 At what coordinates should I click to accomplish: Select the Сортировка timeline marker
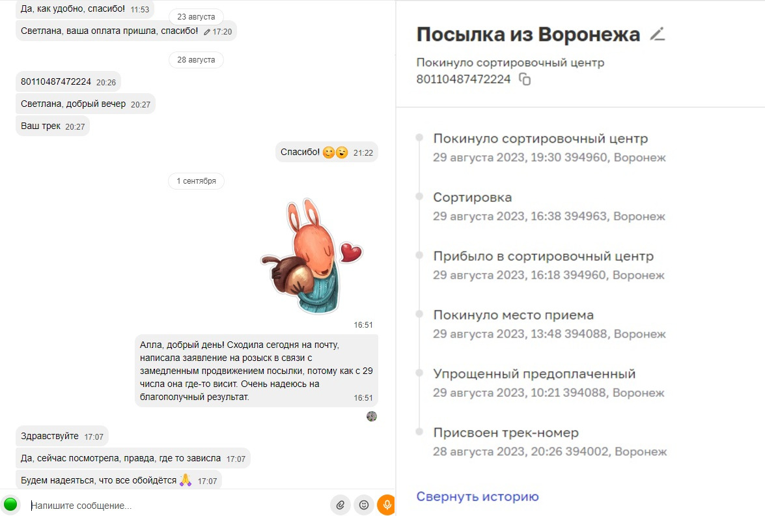[419, 197]
